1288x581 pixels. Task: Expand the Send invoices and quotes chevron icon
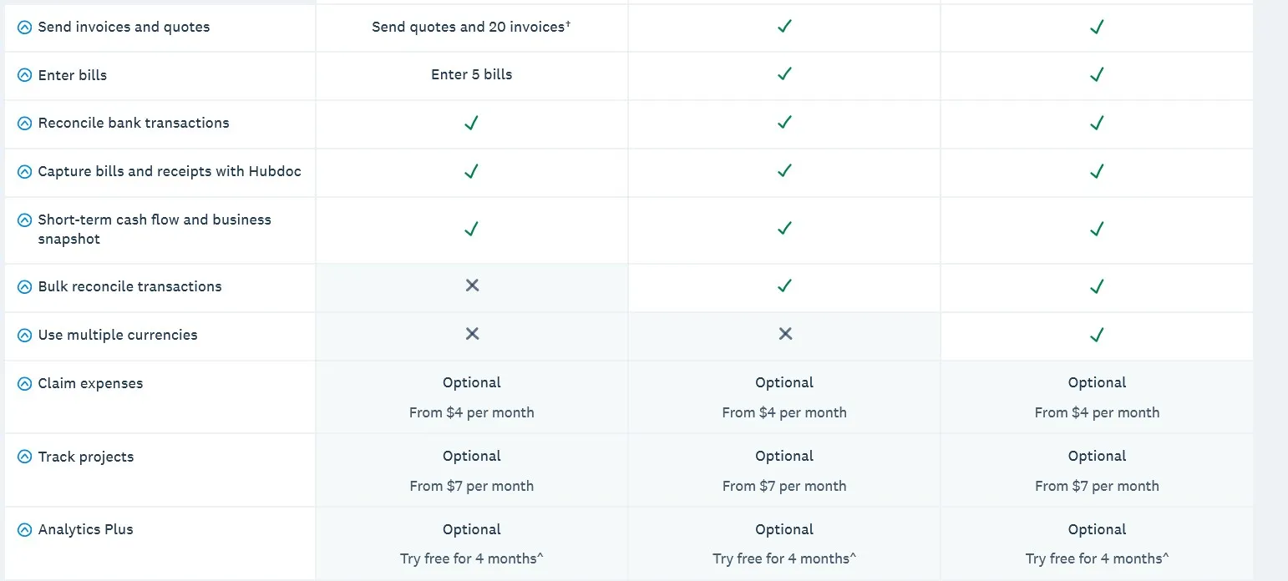(25, 28)
